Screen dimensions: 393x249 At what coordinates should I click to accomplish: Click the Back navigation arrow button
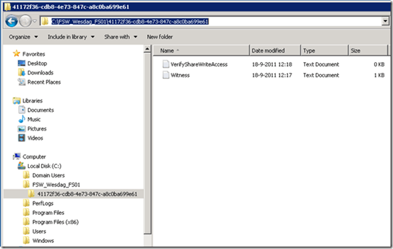pos(11,21)
